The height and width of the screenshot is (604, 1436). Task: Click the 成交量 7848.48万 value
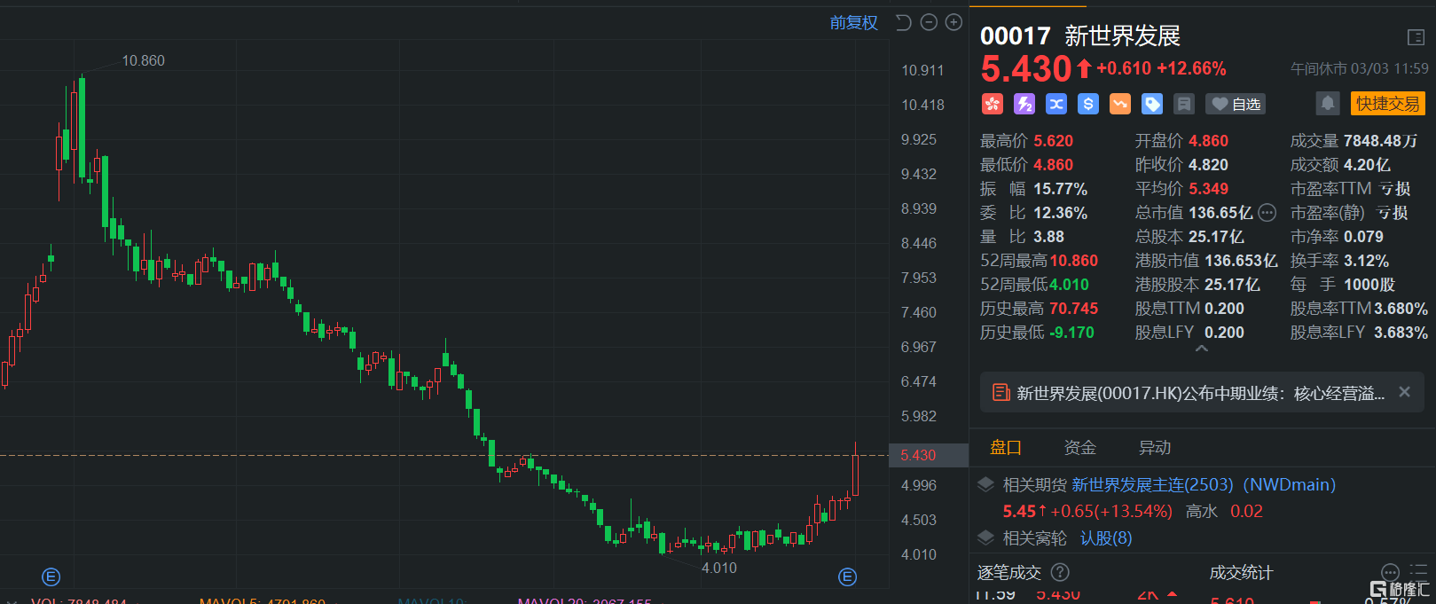click(1380, 140)
